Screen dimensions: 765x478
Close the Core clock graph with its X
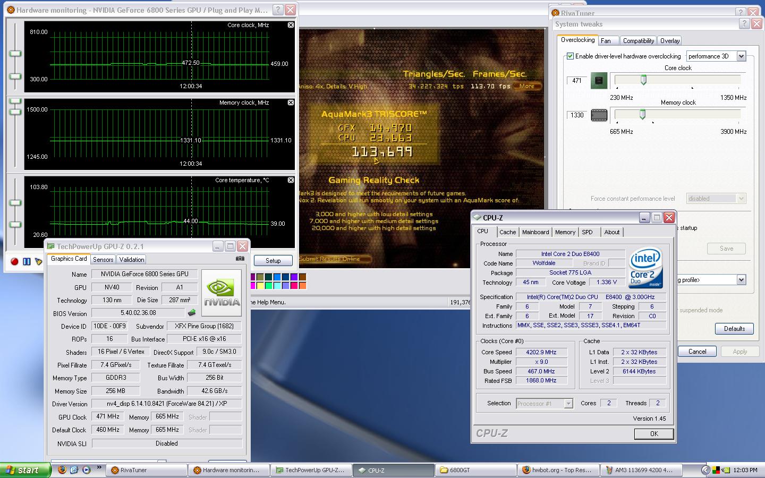click(291, 25)
